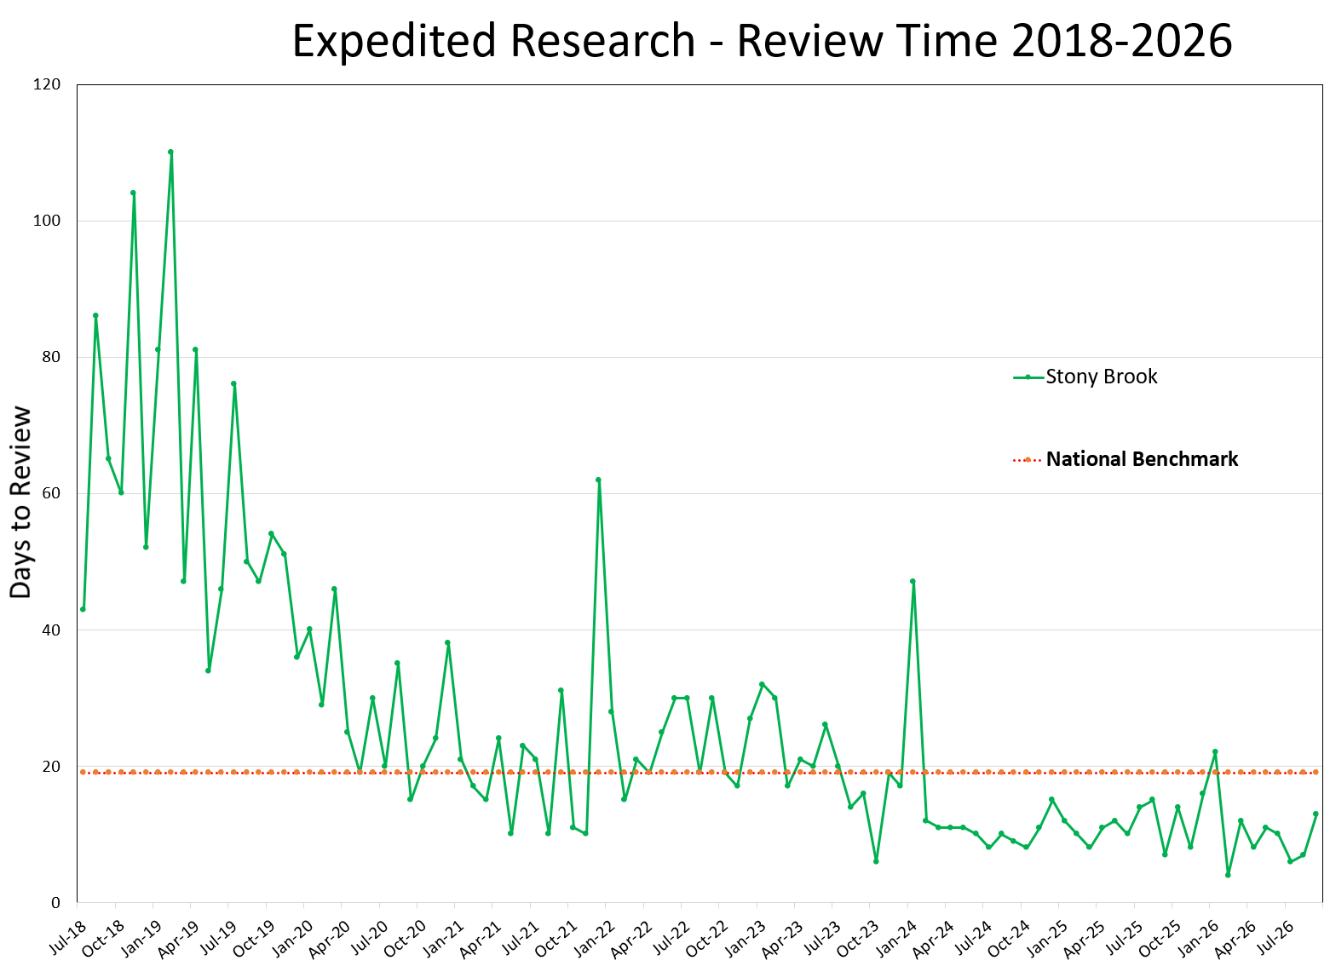Click the "Apr-20" x-axis label
1330x972 pixels.
331,938
